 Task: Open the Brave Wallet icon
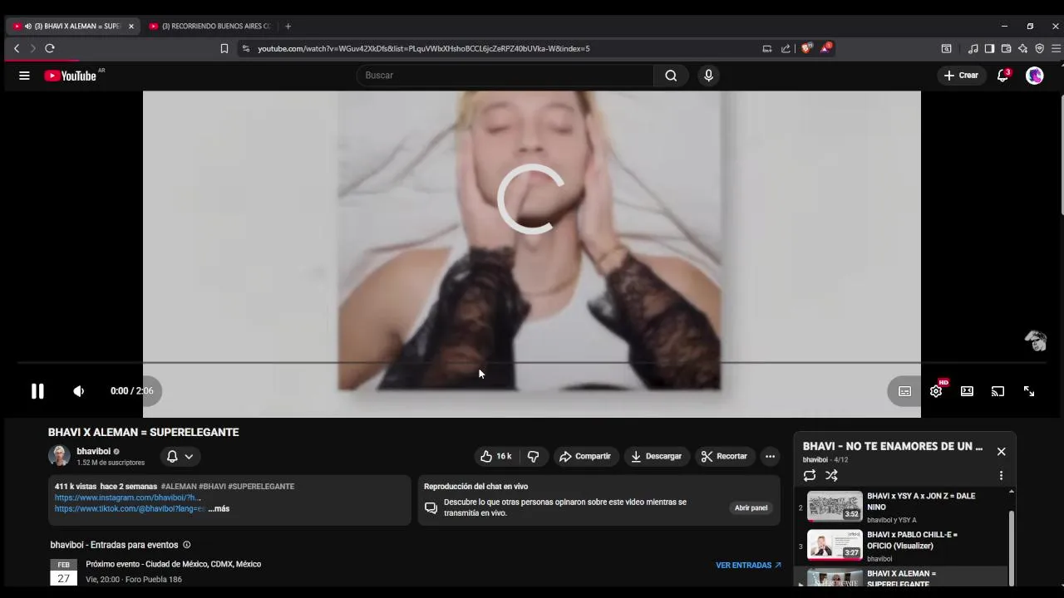tap(1006, 48)
